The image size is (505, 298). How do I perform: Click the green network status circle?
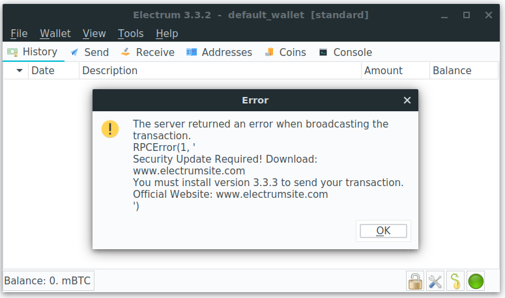pyautogui.click(x=476, y=281)
